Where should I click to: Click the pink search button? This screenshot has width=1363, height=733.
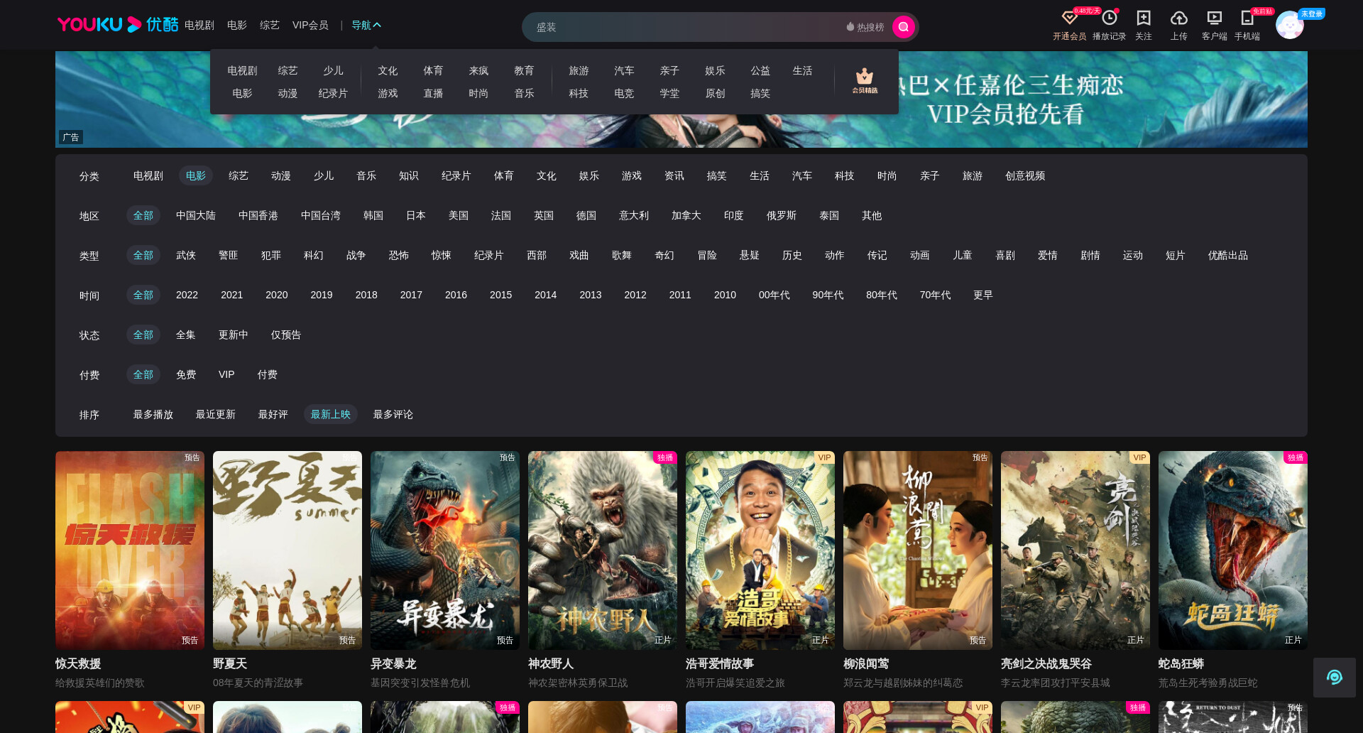point(903,27)
